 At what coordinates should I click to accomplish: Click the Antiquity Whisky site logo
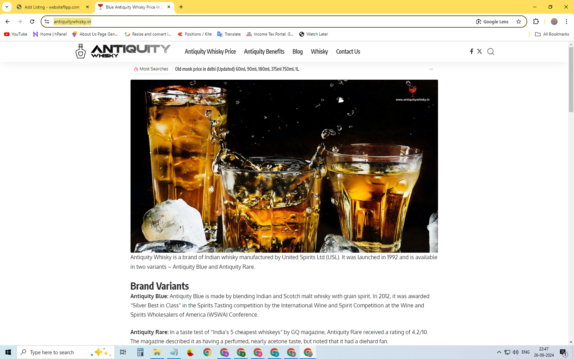tap(123, 51)
